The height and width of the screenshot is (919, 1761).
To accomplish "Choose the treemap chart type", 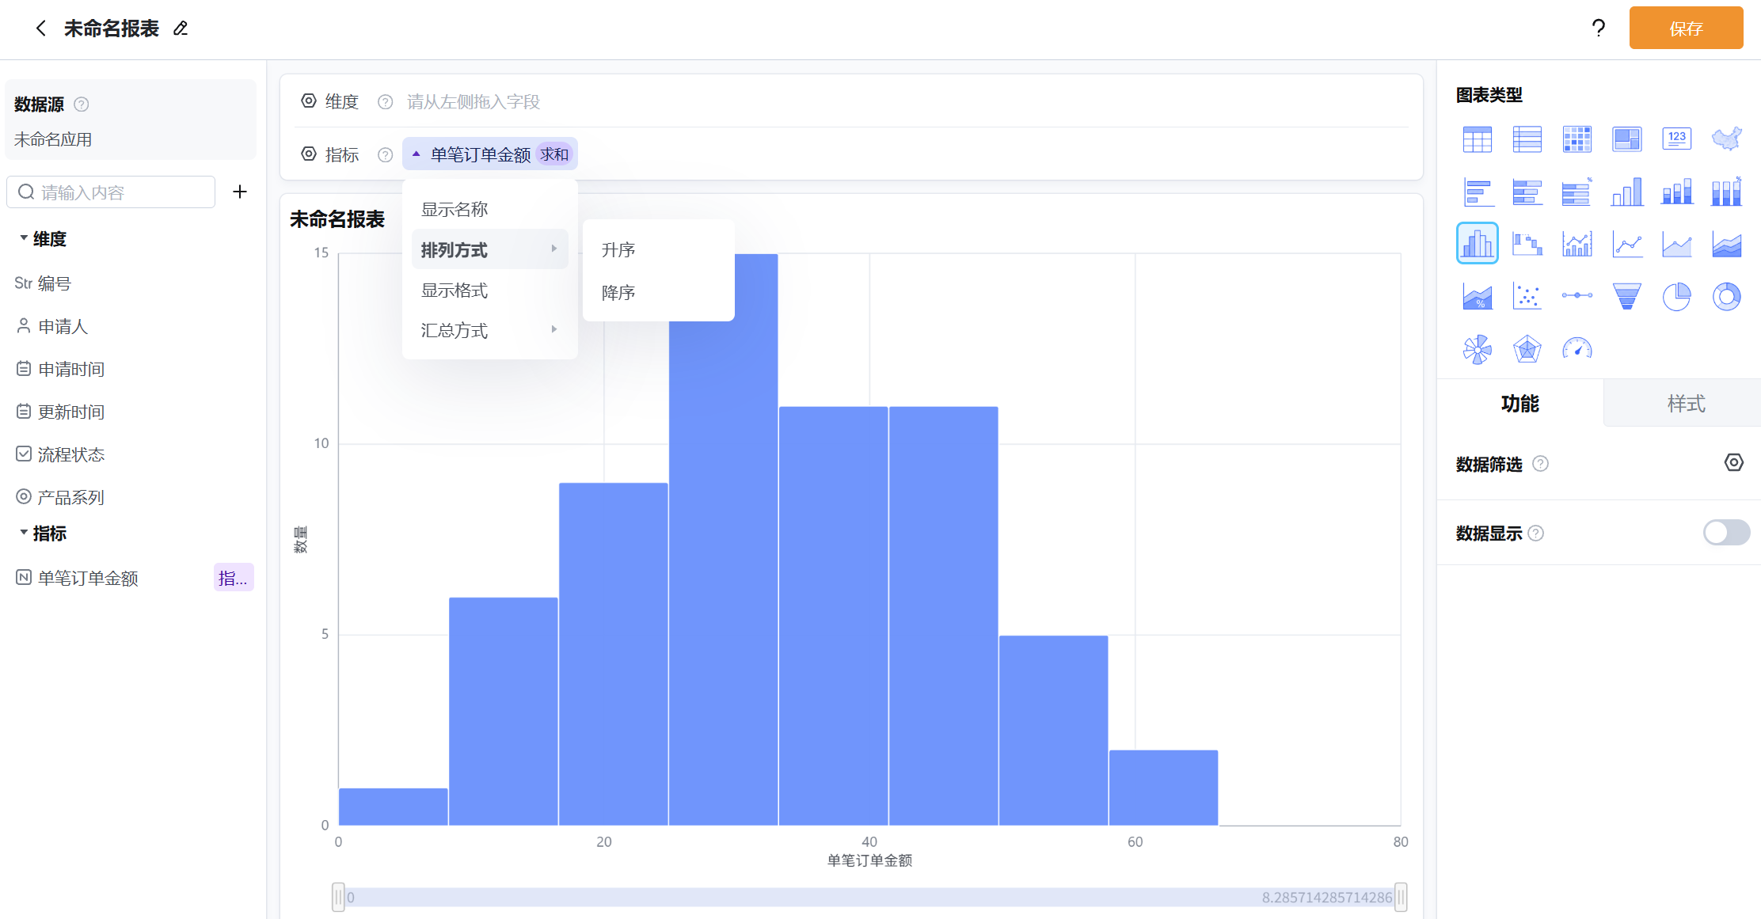I will tap(1626, 139).
